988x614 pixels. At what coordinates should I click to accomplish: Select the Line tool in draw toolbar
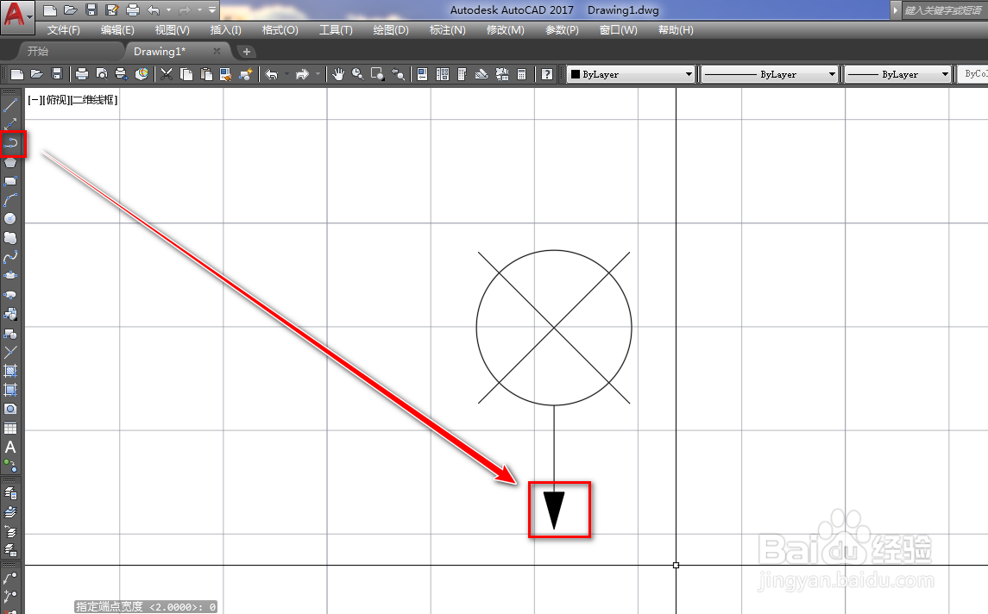pos(10,105)
